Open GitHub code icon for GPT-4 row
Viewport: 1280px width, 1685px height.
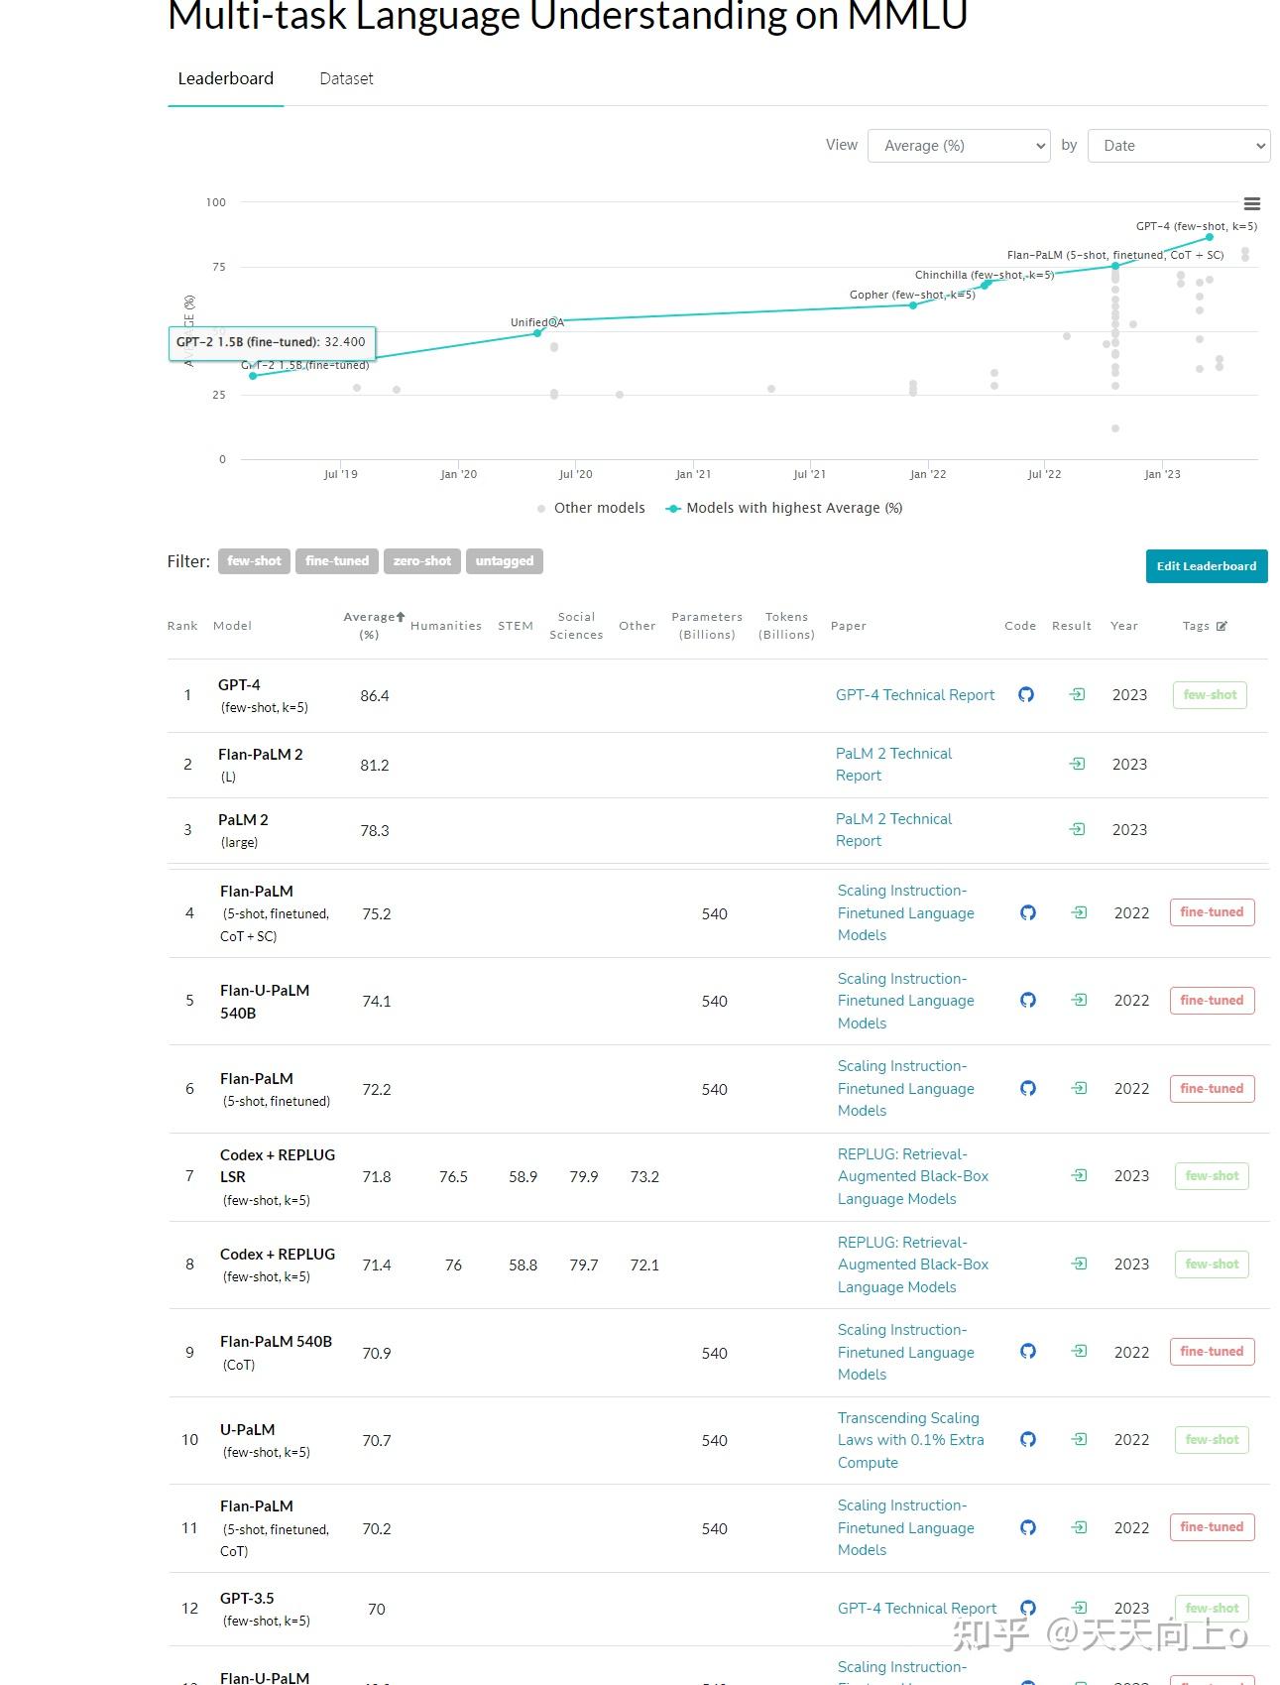[x=1026, y=694]
